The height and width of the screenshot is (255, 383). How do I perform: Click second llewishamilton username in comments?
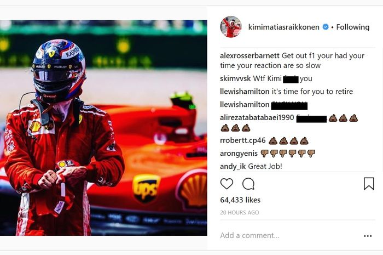click(245, 105)
